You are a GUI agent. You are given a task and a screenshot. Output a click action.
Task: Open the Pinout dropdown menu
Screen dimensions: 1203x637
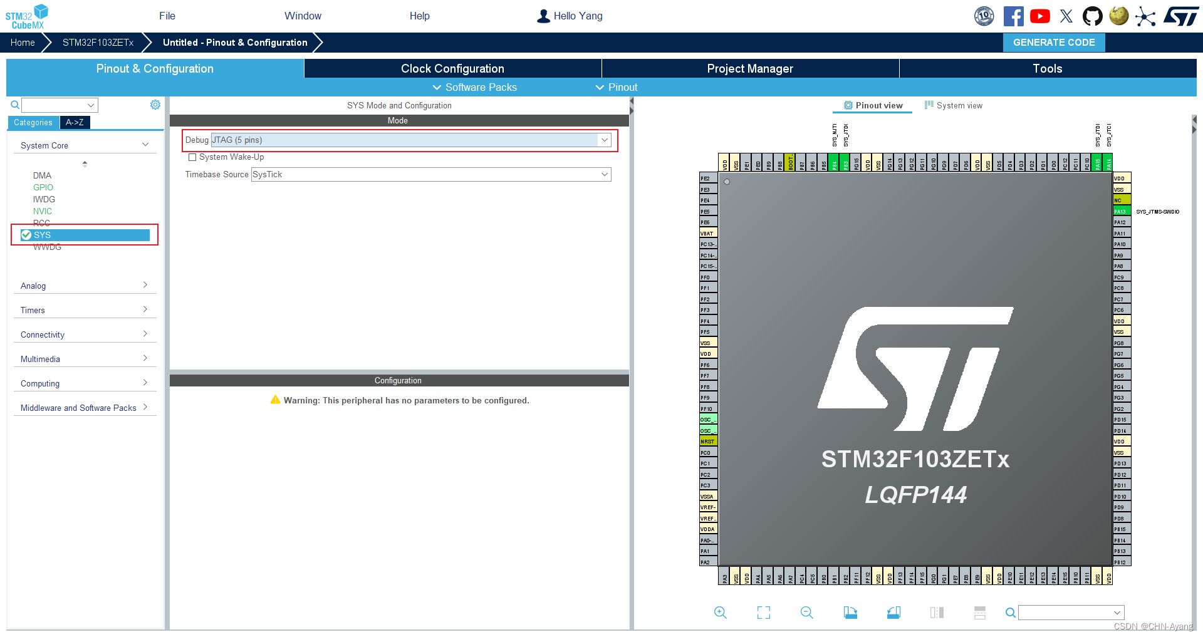(x=617, y=88)
